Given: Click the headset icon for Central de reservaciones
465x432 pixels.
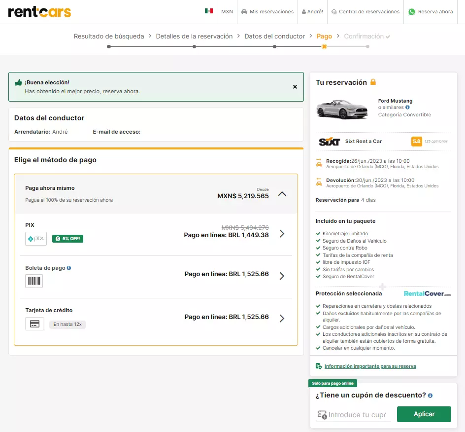Looking at the screenshot, I should tap(333, 11).
